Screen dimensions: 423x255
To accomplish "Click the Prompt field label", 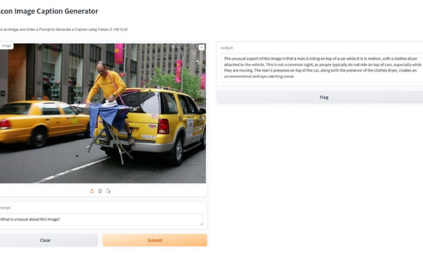I will (5, 208).
